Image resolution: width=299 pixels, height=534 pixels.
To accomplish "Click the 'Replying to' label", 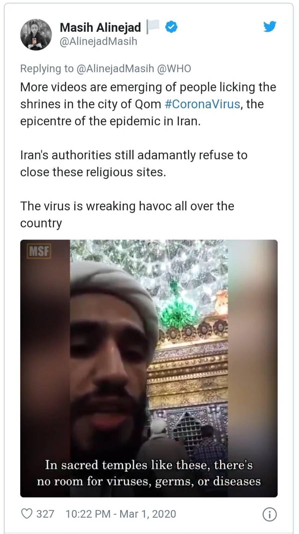I will [x=47, y=68].
